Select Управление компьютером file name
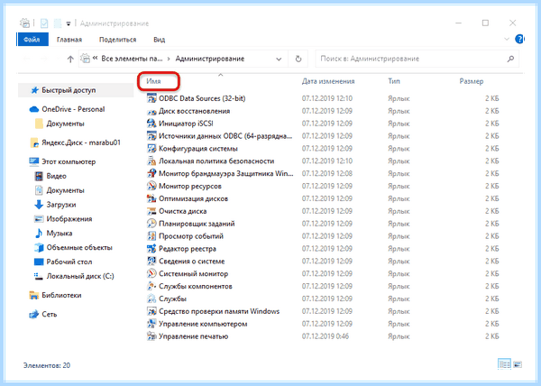The width and height of the screenshot is (541, 386). (203, 324)
